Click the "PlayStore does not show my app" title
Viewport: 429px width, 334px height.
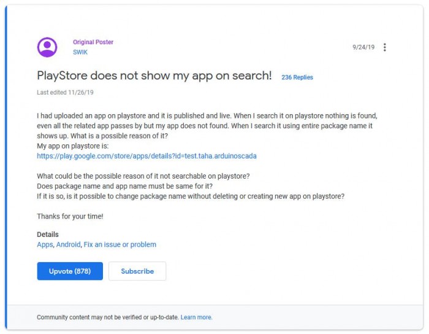pos(154,76)
